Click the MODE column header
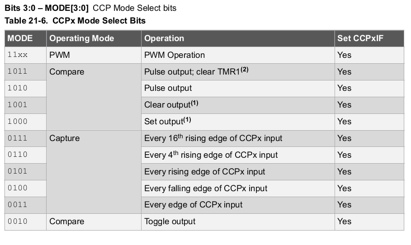The image size is (411, 245). point(20,38)
